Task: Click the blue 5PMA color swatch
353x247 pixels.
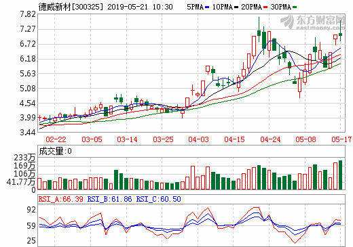Action: tap(207, 7)
